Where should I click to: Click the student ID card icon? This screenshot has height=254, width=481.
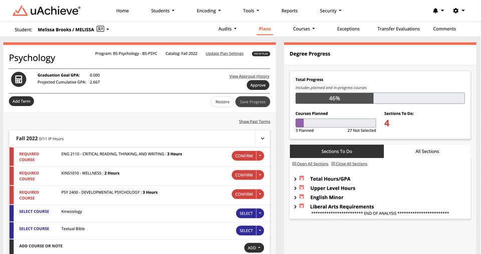coord(100,29)
